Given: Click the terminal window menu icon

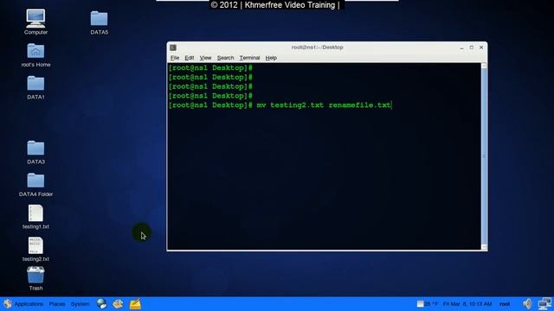Looking at the screenshot, I should [x=173, y=48].
